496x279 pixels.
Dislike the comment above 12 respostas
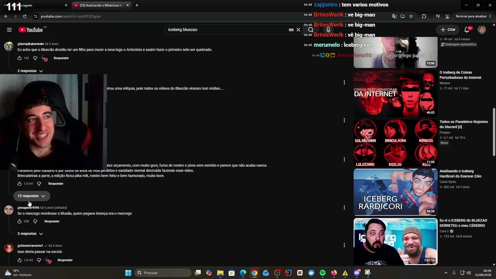39,184
